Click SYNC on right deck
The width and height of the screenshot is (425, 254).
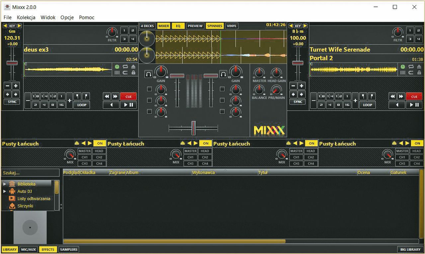(298, 102)
